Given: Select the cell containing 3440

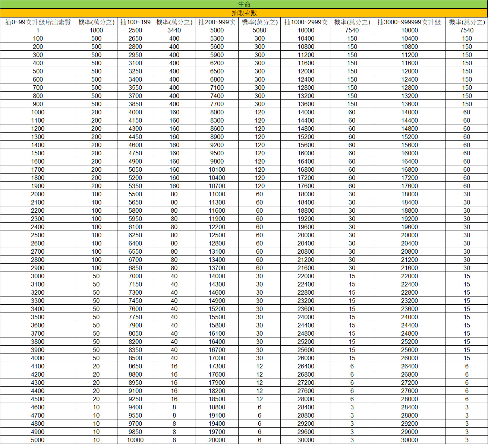Looking at the screenshot, I should tap(174, 30).
